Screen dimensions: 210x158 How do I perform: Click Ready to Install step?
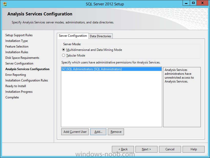tap(16, 86)
